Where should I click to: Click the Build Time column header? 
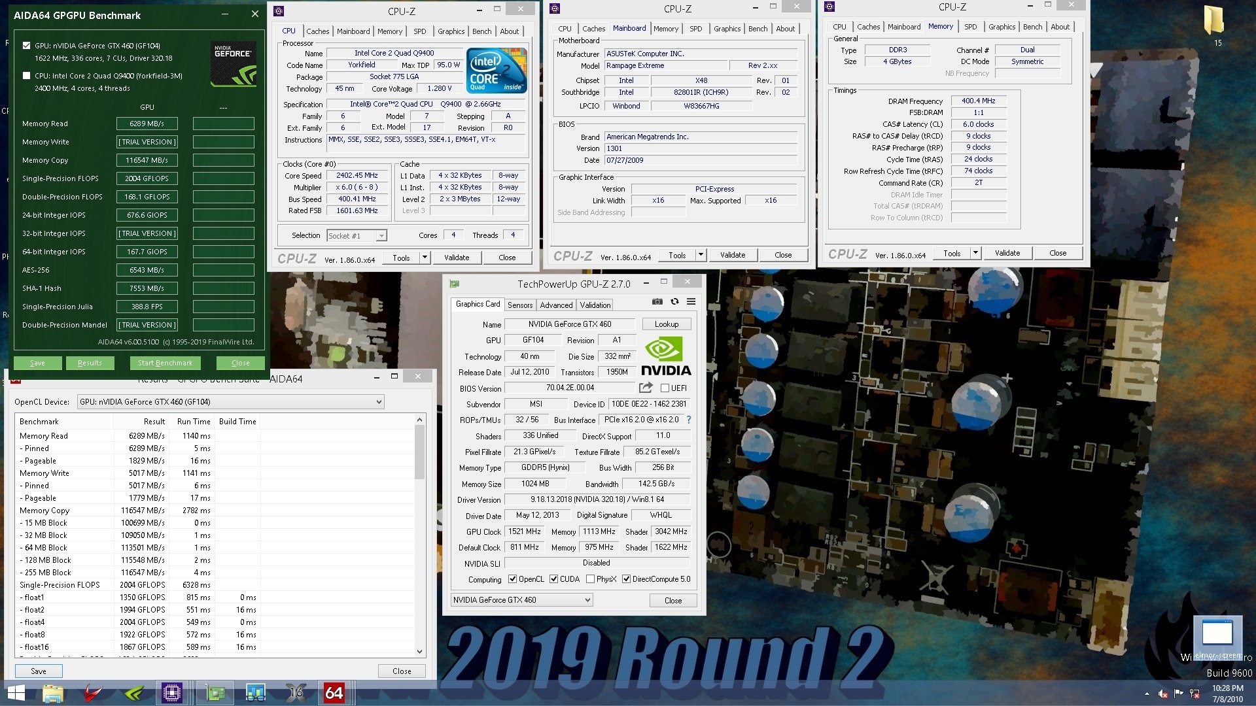pos(237,422)
